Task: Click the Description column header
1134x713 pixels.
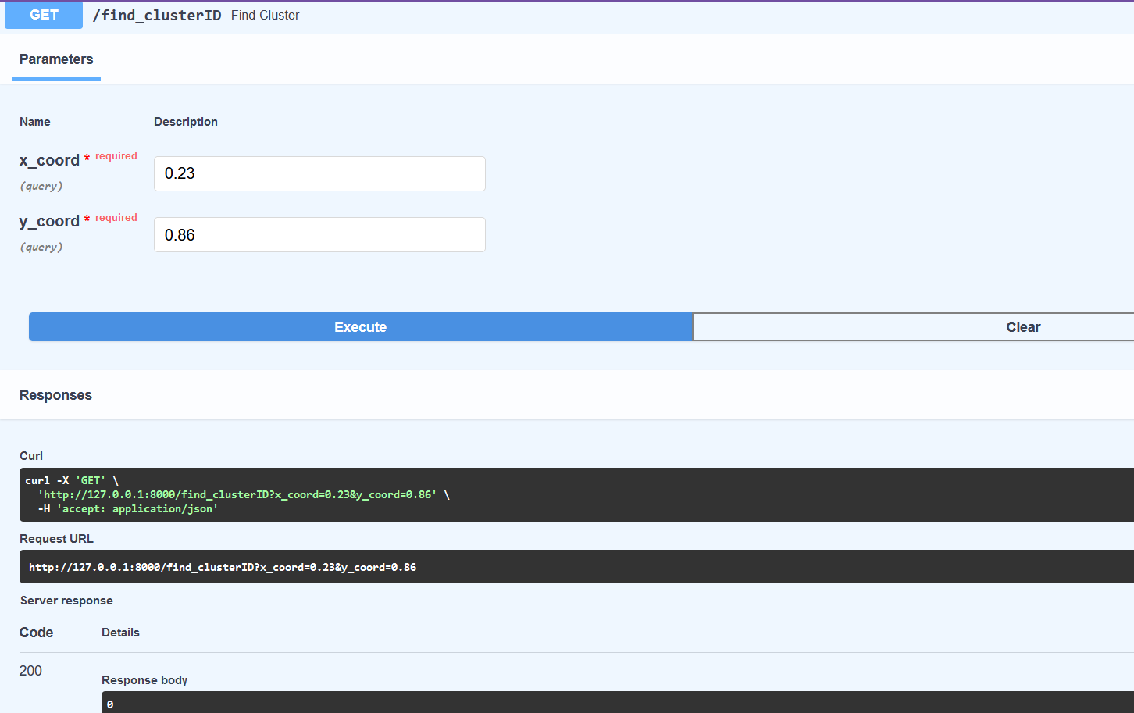Action: pos(186,122)
